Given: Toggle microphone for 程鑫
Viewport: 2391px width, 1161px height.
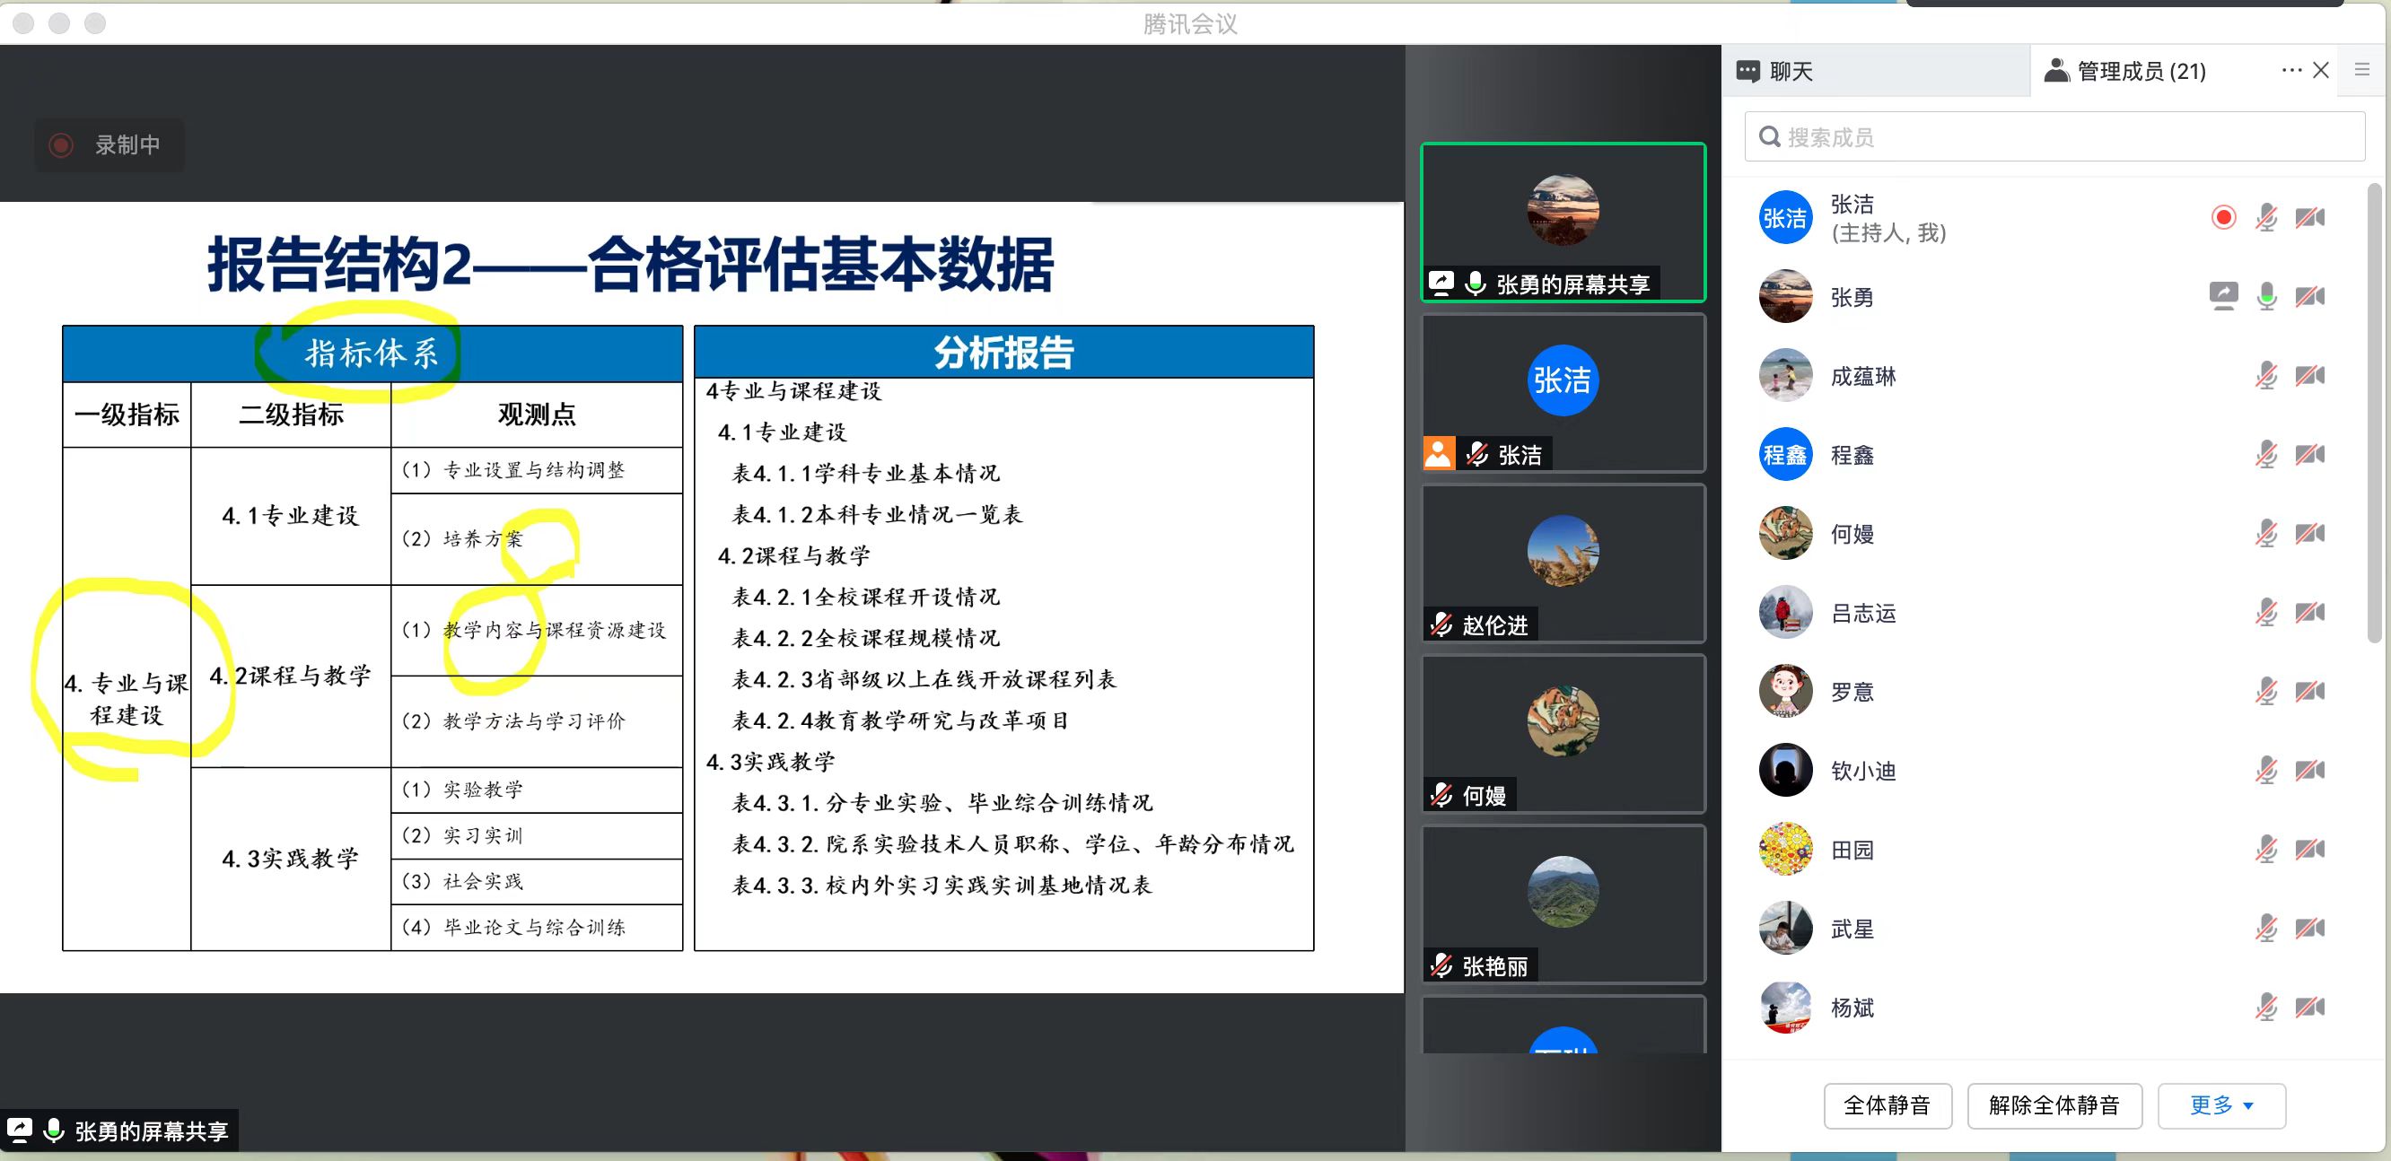Looking at the screenshot, I should tap(2265, 455).
